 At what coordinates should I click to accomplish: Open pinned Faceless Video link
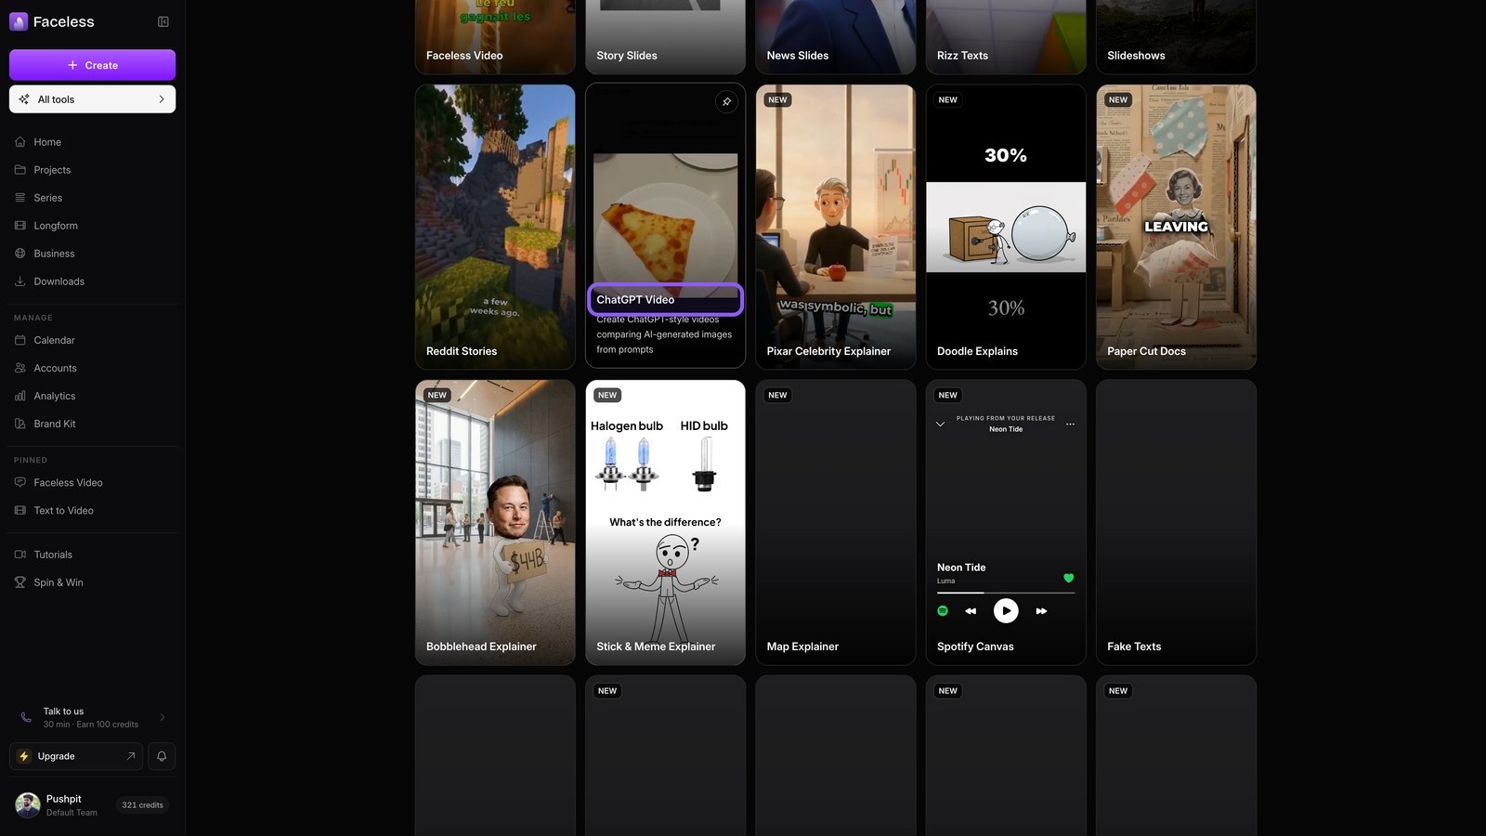pyautogui.click(x=92, y=483)
